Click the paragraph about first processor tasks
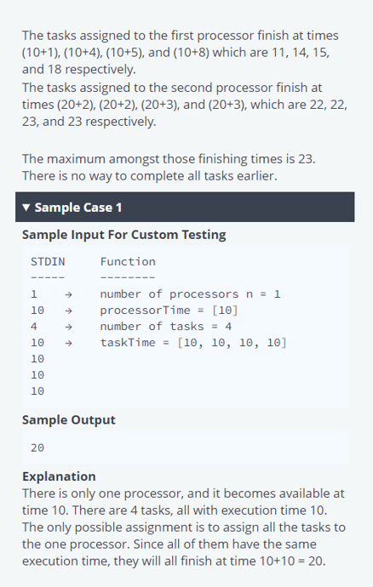Screen dimensions: 373x587 click(x=181, y=53)
